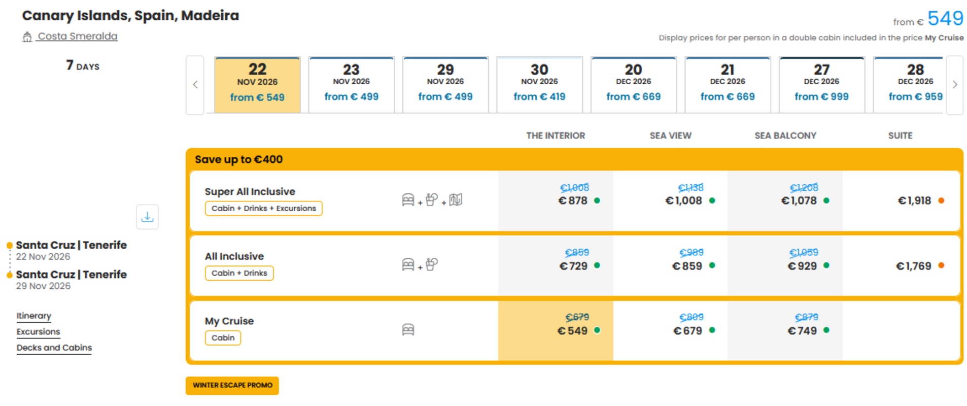Click the bed icon in Super All Inclusive row
The width and height of the screenshot is (967, 406).
(408, 200)
